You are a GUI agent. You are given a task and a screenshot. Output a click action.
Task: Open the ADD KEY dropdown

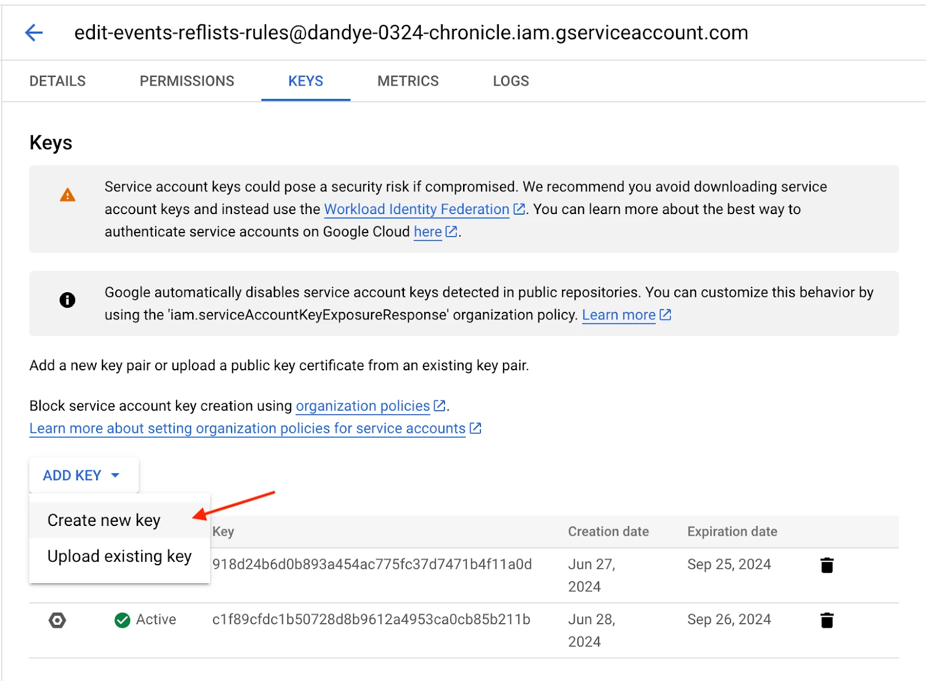coord(84,475)
